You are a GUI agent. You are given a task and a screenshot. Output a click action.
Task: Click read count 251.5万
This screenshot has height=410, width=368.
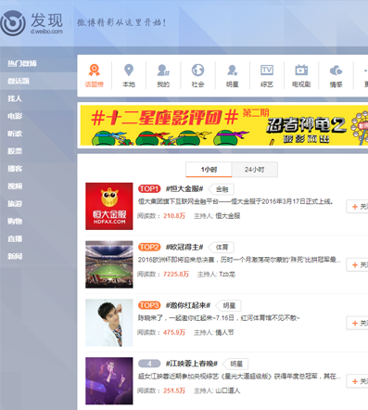click(x=174, y=391)
